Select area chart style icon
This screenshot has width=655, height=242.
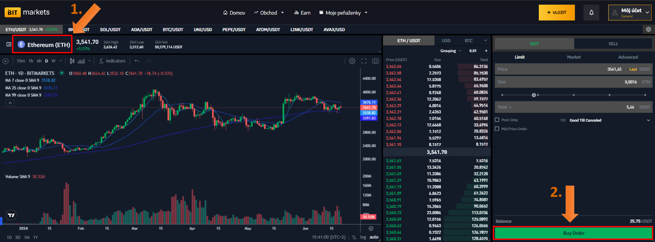pyautogui.click(x=81, y=61)
